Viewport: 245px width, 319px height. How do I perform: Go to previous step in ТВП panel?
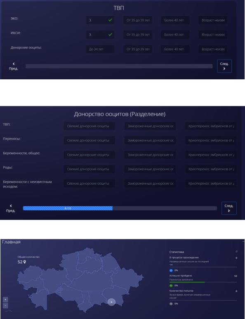14,66
